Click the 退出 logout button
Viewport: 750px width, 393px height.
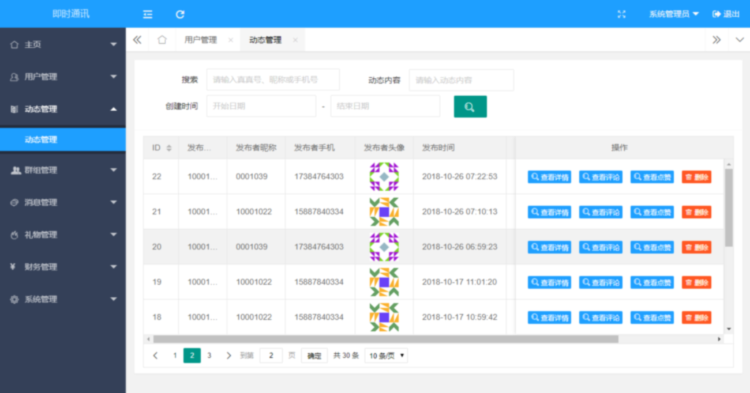click(726, 14)
